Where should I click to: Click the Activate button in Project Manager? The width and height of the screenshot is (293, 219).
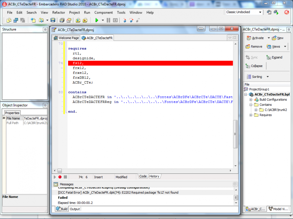coord(255,38)
